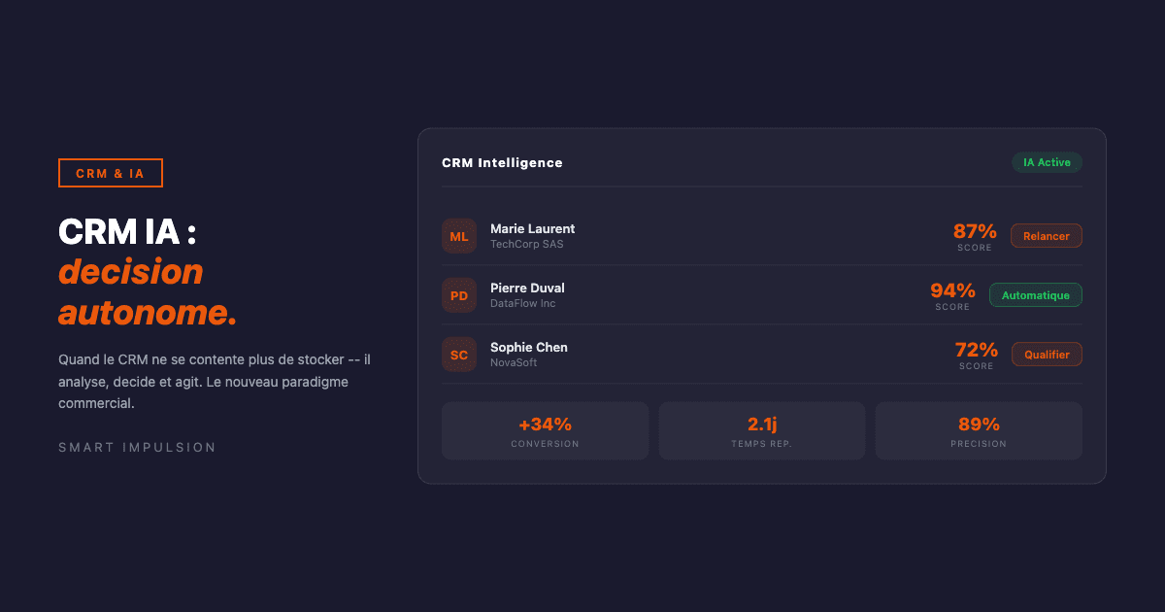1165x612 pixels.
Task: Select the +34% conversion stat card
Action: click(x=545, y=430)
